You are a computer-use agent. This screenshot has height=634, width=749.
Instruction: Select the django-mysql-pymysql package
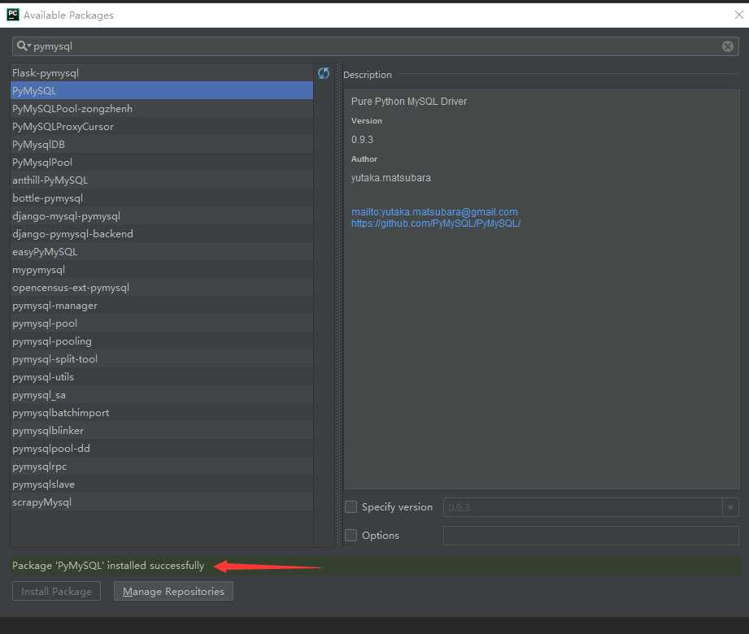pos(162,215)
